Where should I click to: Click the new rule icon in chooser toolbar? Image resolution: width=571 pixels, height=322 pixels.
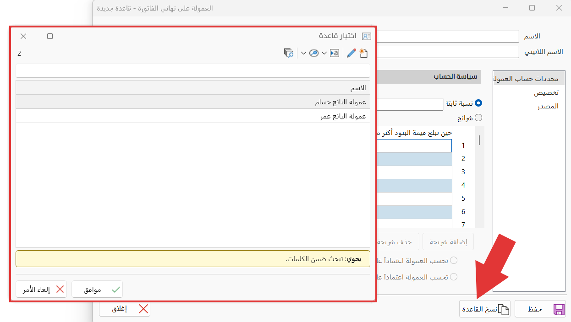point(363,53)
